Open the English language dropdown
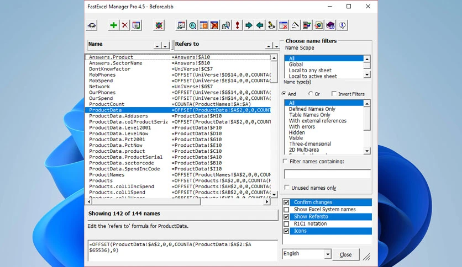The width and height of the screenshot is (462, 267). click(327, 254)
